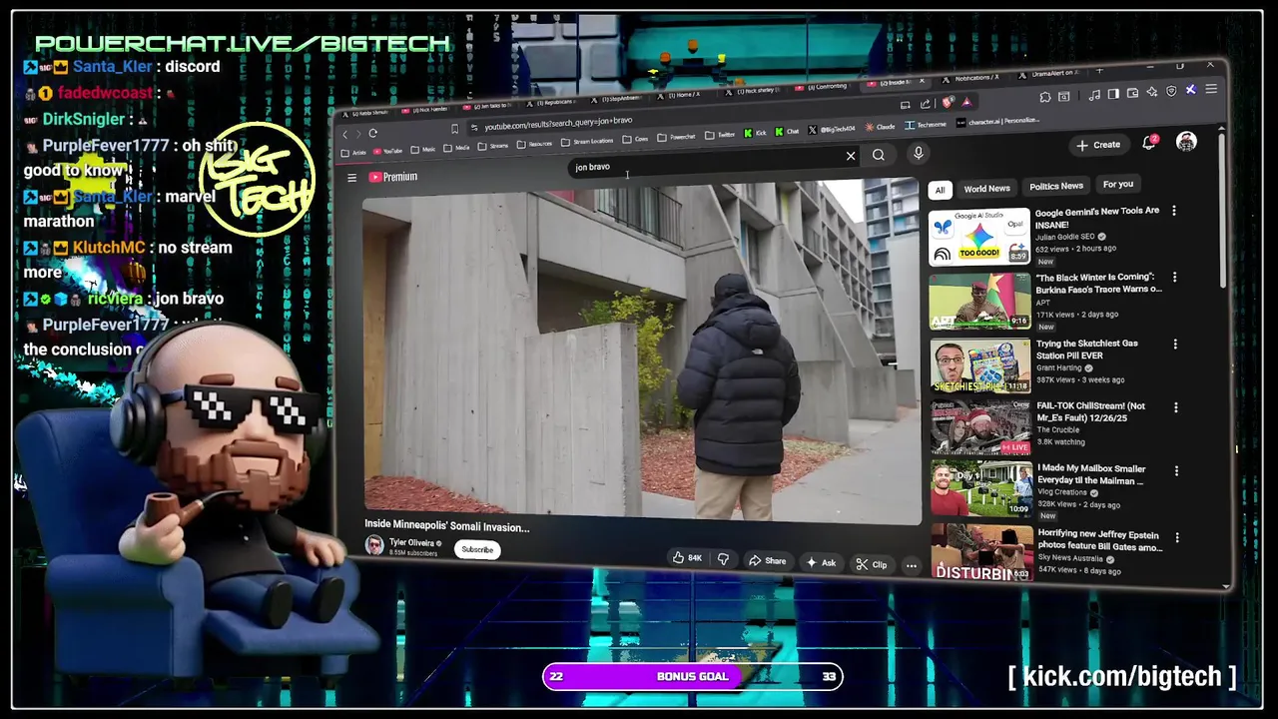The height and width of the screenshot is (719, 1278).
Task: Open Tyler Oliveira's channel avatar
Action: pyautogui.click(x=374, y=544)
